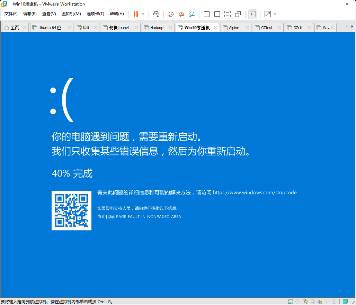
Task: Toggle the sound card device in status bar
Action: [320, 302]
